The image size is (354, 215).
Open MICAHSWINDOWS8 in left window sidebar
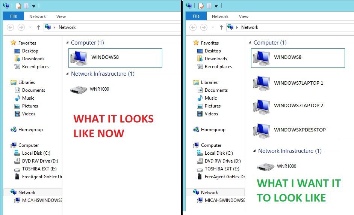coord(38,200)
